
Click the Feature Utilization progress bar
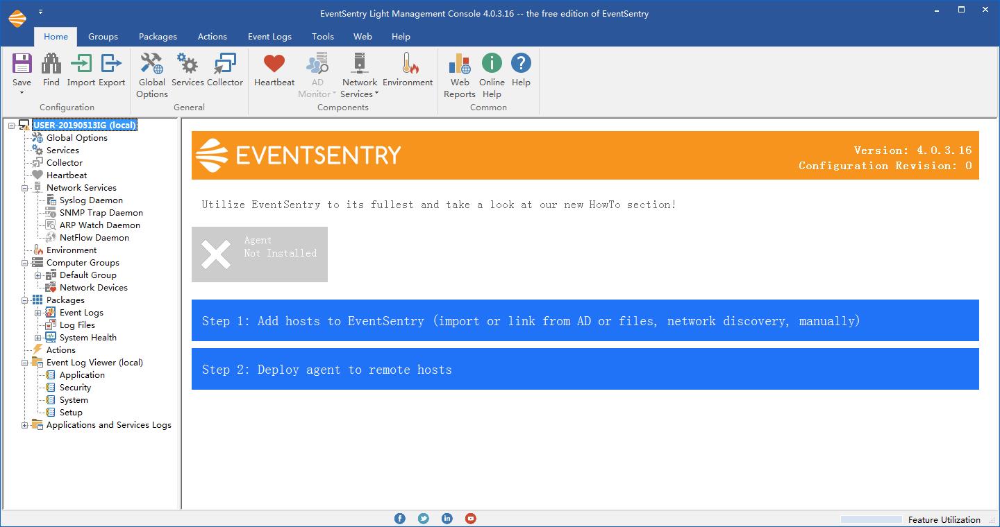point(870,519)
